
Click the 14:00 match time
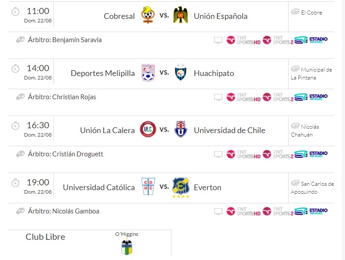pyautogui.click(x=38, y=68)
